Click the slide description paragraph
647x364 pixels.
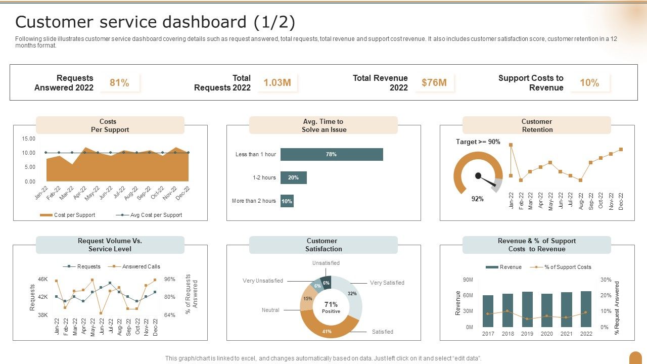316,42
